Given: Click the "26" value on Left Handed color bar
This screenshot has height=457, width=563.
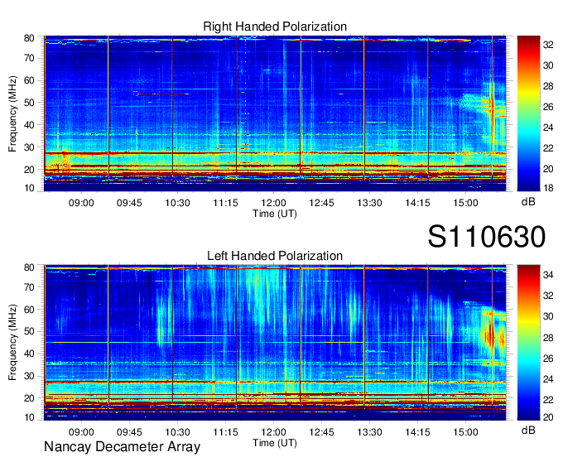Looking at the screenshot, I should click(x=548, y=358).
